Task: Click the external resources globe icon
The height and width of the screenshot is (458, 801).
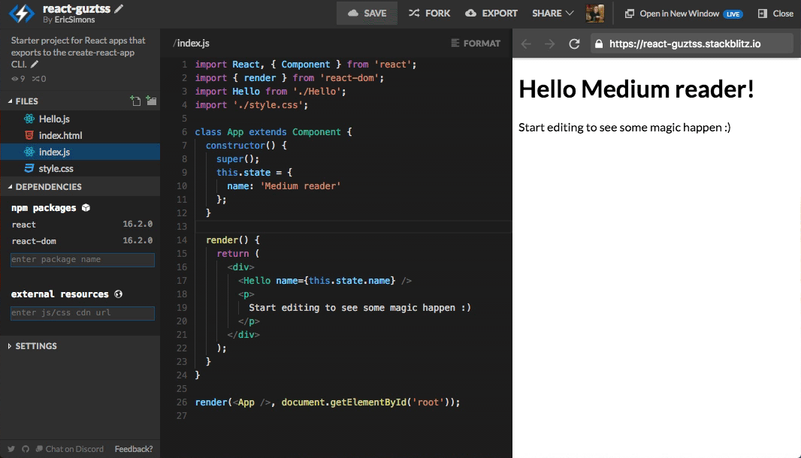Action: tap(119, 294)
